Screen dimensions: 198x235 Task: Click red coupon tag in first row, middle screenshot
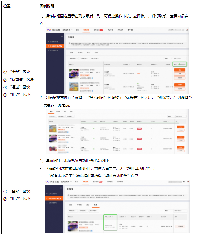pos(139,129)
